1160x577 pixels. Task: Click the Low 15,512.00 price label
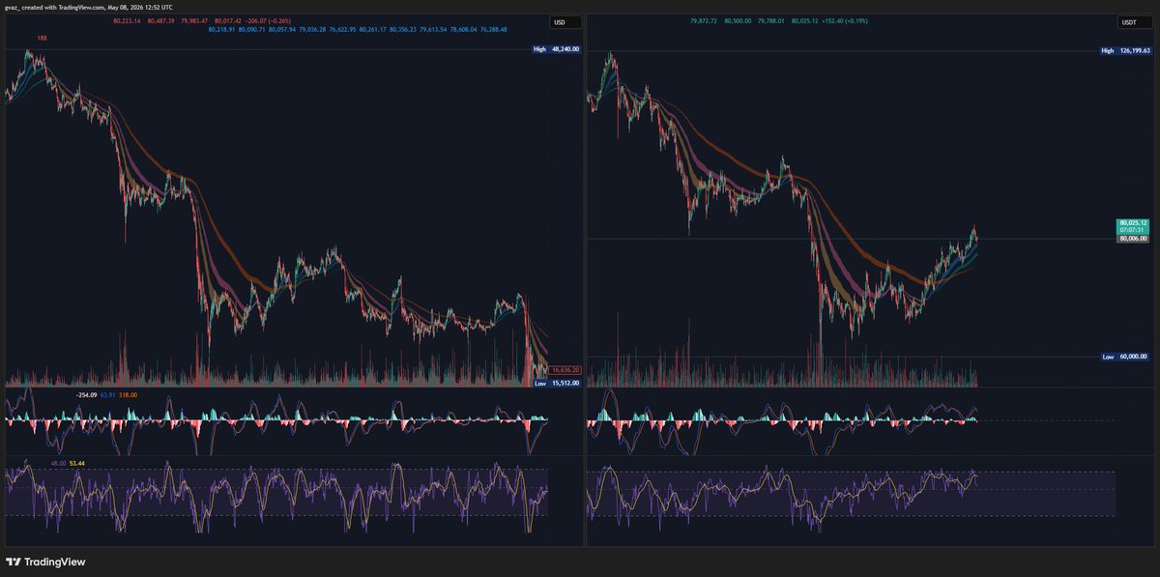pos(557,384)
